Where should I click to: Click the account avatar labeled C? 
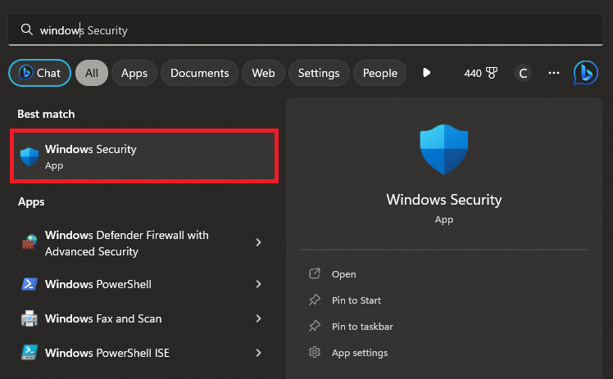(x=523, y=73)
